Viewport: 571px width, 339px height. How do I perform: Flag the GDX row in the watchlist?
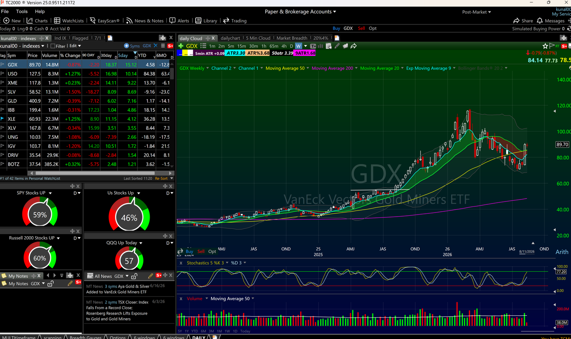point(2,65)
